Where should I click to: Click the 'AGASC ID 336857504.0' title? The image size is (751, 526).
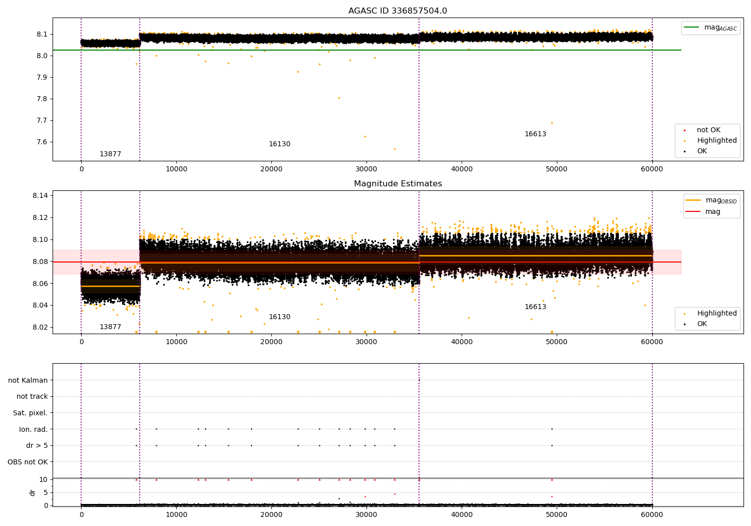(x=398, y=11)
